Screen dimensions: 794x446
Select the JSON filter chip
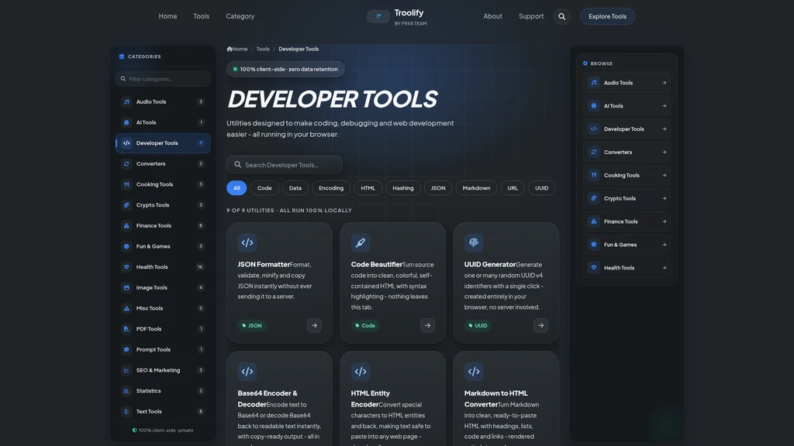[438, 188]
